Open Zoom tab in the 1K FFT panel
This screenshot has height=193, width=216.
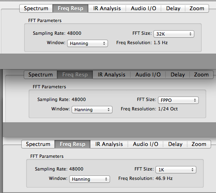point(199,144)
